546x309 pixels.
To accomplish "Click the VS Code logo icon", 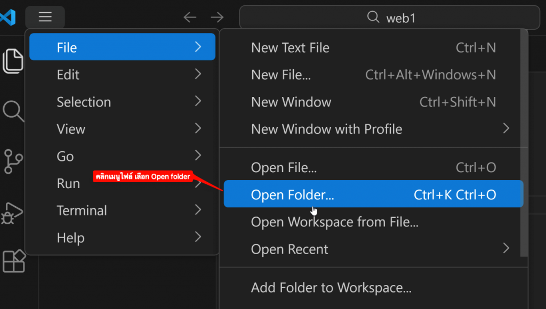I will click(x=7, y=17).
